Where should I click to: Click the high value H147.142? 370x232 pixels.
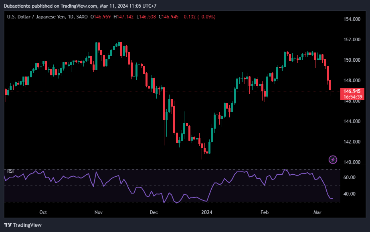click(x=123, y=17)
